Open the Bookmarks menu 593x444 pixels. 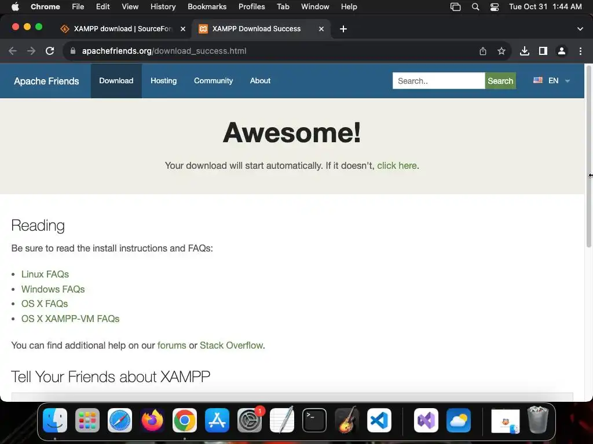pyautogui.click(x=207, y=7)
